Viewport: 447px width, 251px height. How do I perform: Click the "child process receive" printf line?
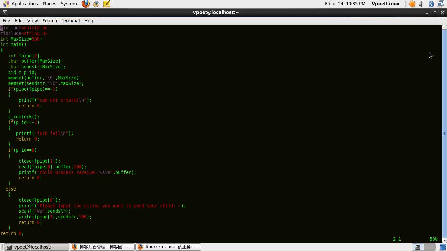click(78, 172)
